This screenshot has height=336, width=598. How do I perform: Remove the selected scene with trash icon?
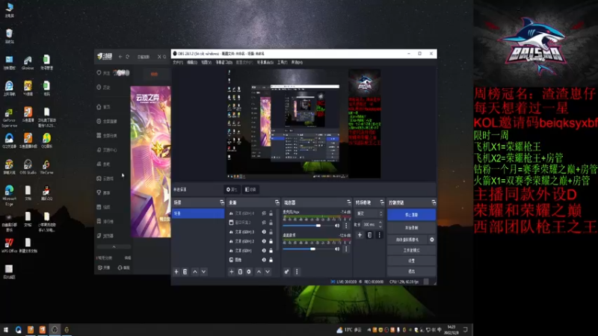click(x=185, y=272)
